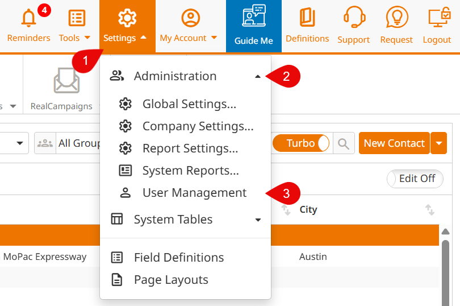
Task: Click the System Reports icon
Action: (x=126, y=171)
